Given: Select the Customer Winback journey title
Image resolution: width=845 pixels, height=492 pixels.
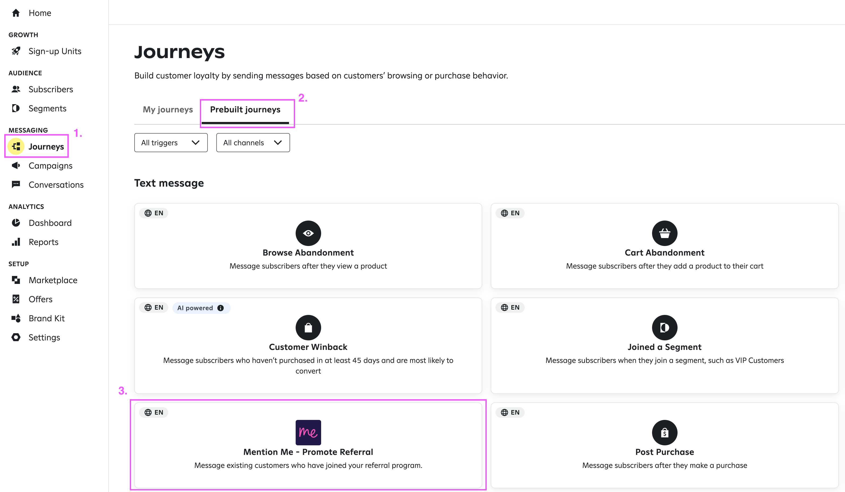Looking at the screenshot, I should point(308,347).
